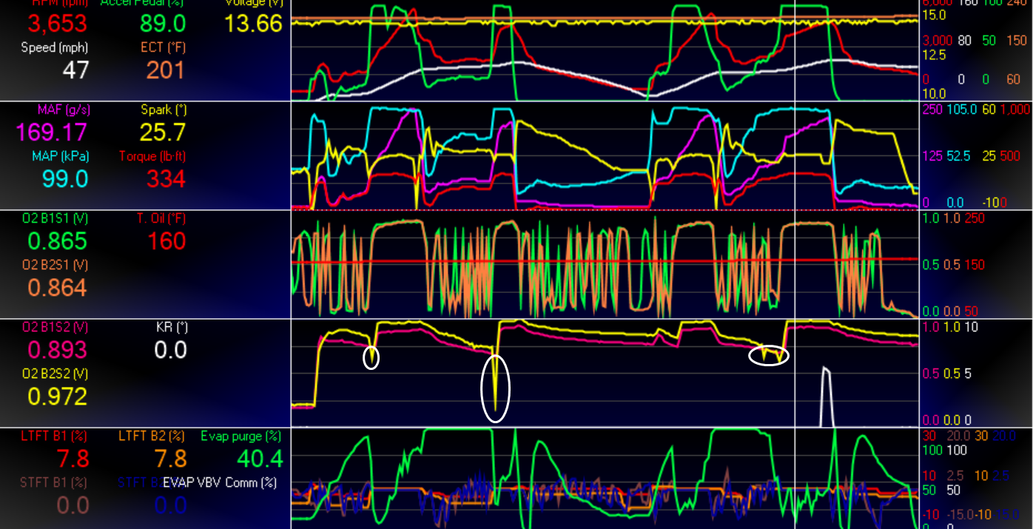Select the white speed reading 47
1033x529 pixels.
pyautogui.click(x=75, y=70)
